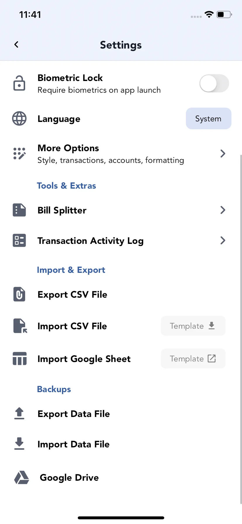242x524 pixels.
Task: Click the Google Drive logo icon
Action: [22, 478]
